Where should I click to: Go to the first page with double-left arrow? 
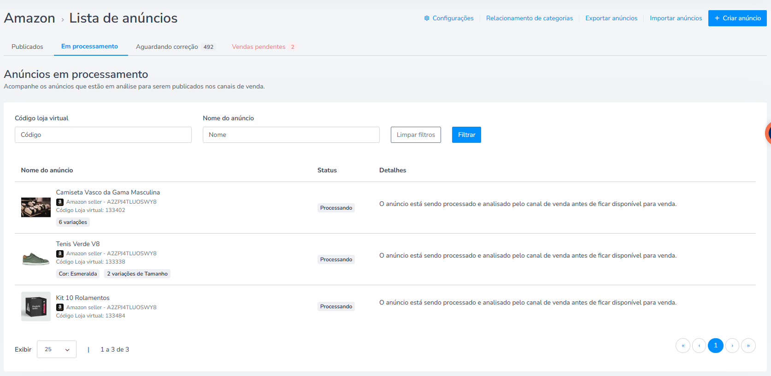click(x=683, y=346)
